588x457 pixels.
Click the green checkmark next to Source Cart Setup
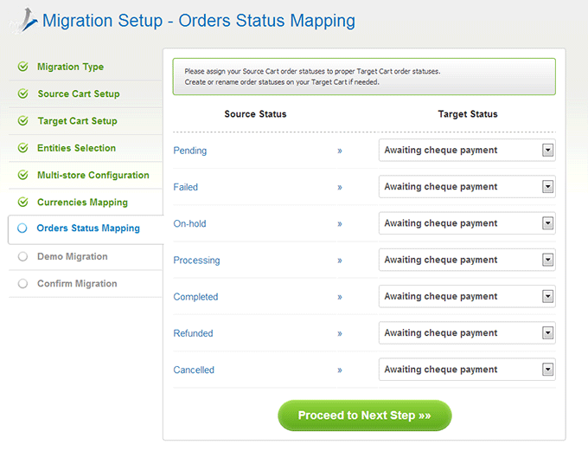coord(22,93)
